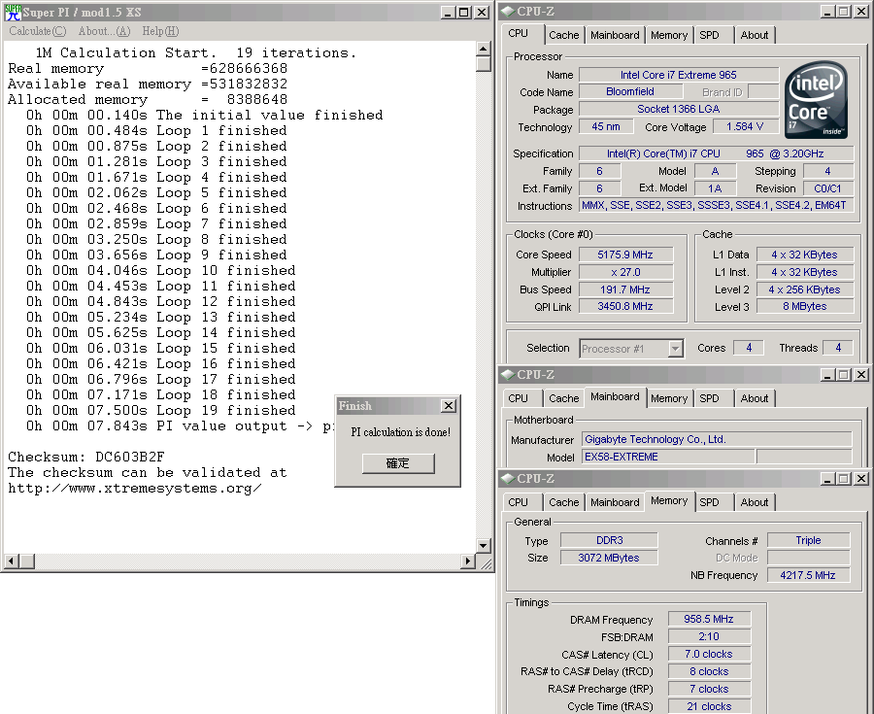874x714 pixels.
Task: Click the Loop 19 finished line in Super PI
Action: pos(160,410)
